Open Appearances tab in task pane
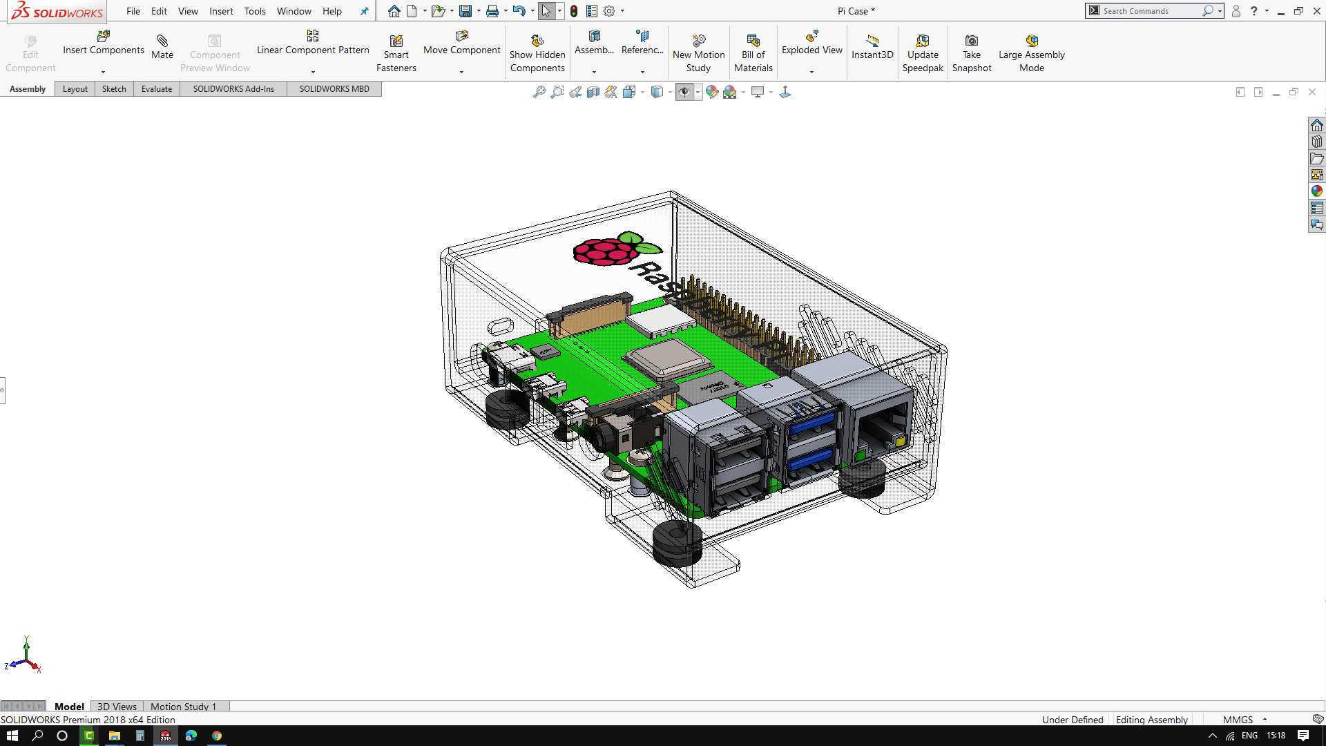Viewport: 1326px width, 746px height. pyautogui.click(x=1317, y=191)
